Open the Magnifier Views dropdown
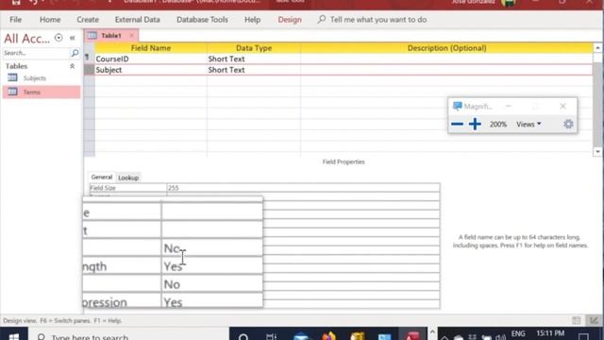The height and width of the screenshot is (340, 604). pyautogui.click(x=528, y=124)
